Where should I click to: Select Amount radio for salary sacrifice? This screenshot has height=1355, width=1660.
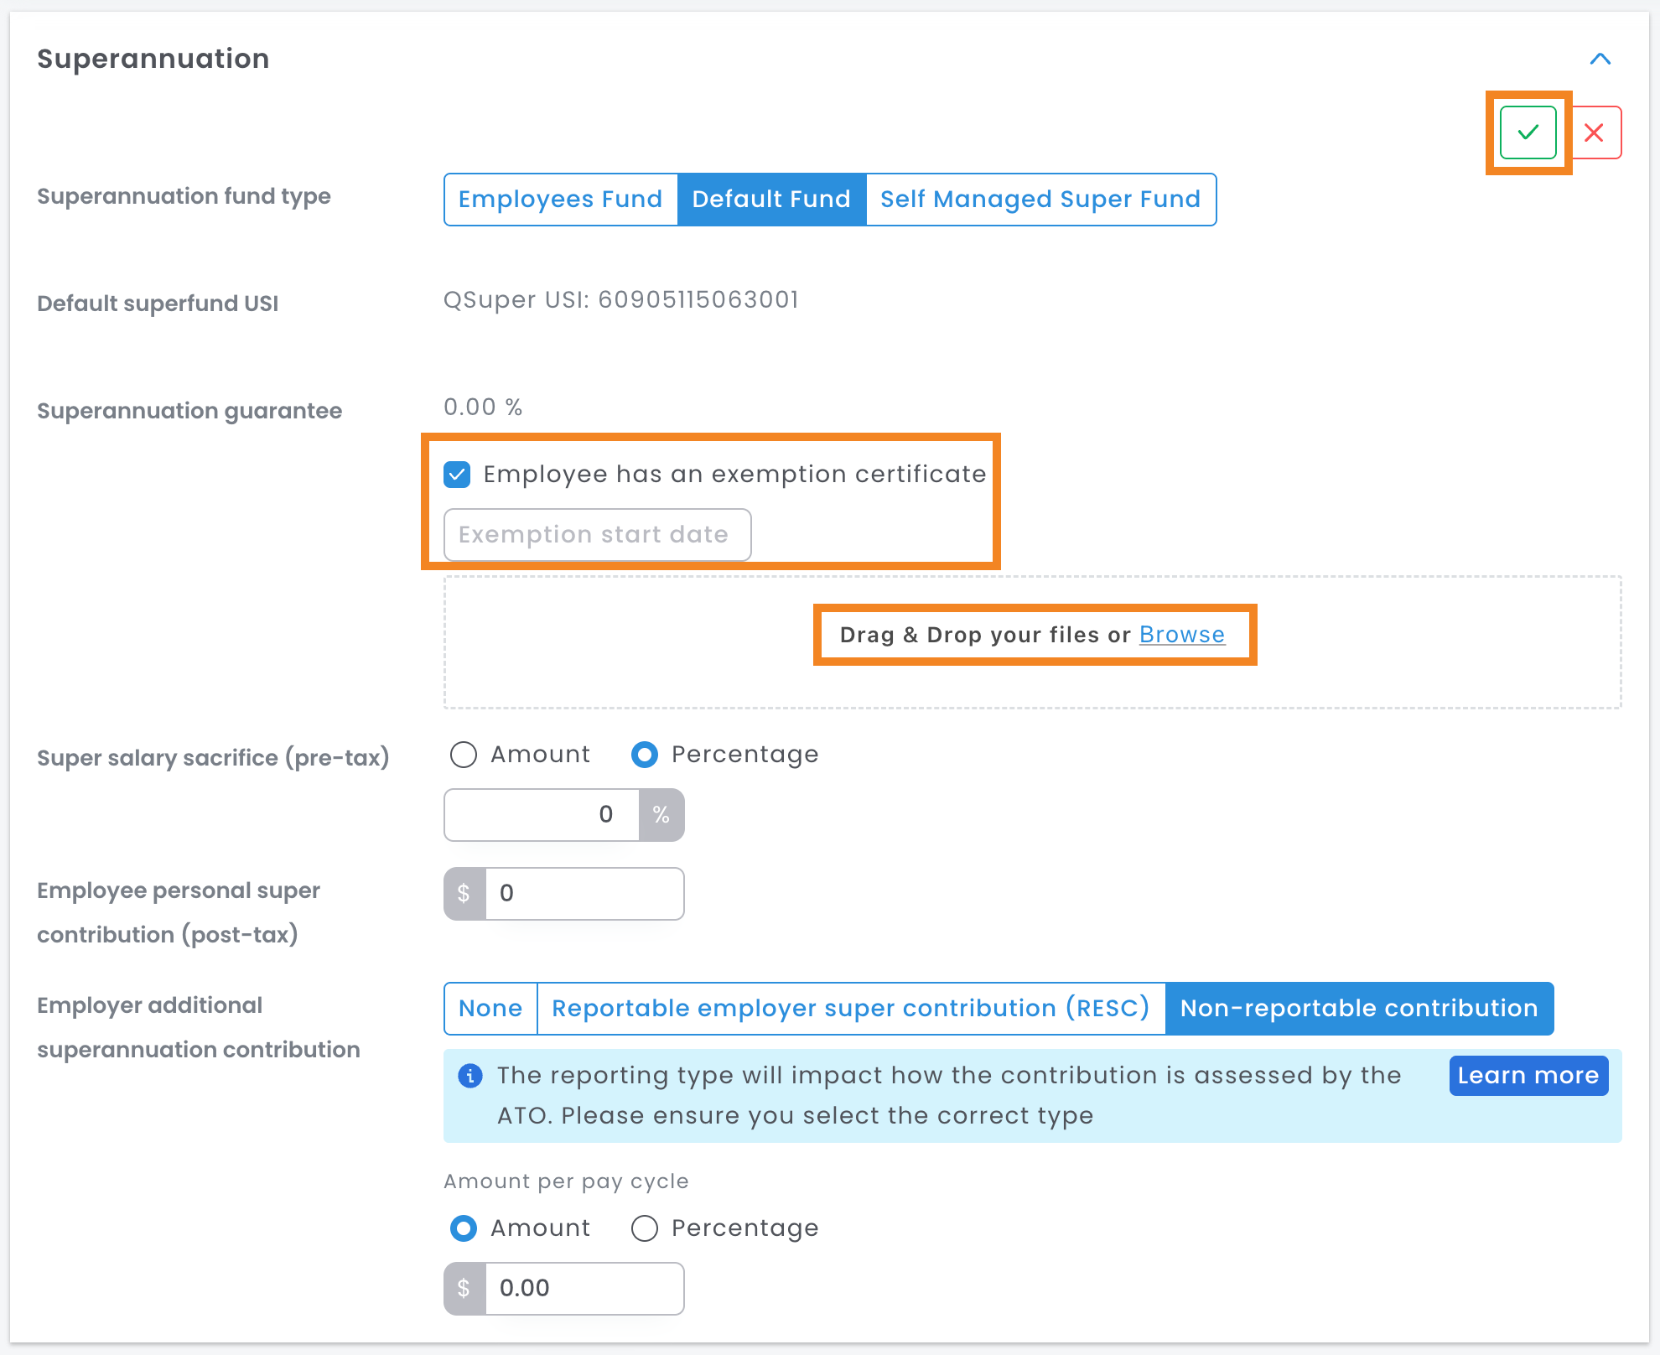coord(464,755)
